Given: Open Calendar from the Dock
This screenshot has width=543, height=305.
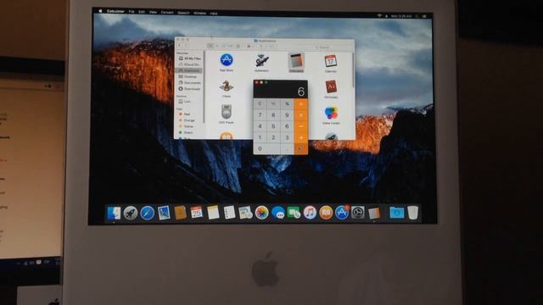Looking at the screenshot, I should [196, 213].
